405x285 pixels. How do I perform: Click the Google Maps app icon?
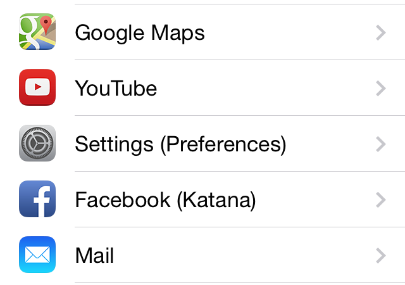(x=37, y=32)
